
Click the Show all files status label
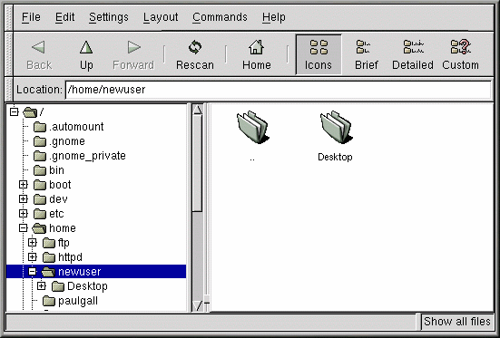pyautogui.click(x=457, y=322)
